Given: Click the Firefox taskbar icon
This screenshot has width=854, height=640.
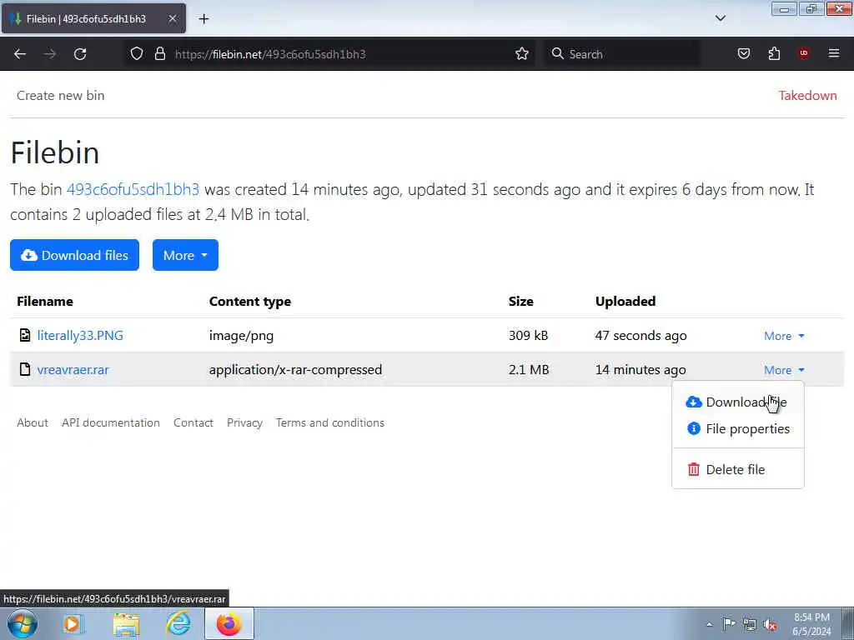Looking at the screenshot, I should click(x=229, y=623).
